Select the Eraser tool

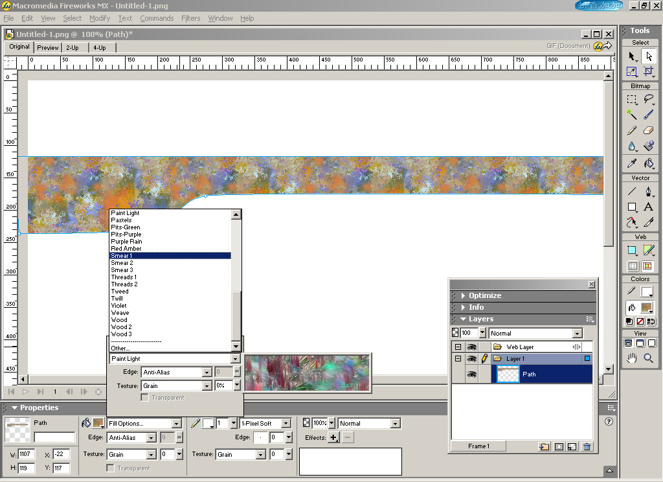649,130
